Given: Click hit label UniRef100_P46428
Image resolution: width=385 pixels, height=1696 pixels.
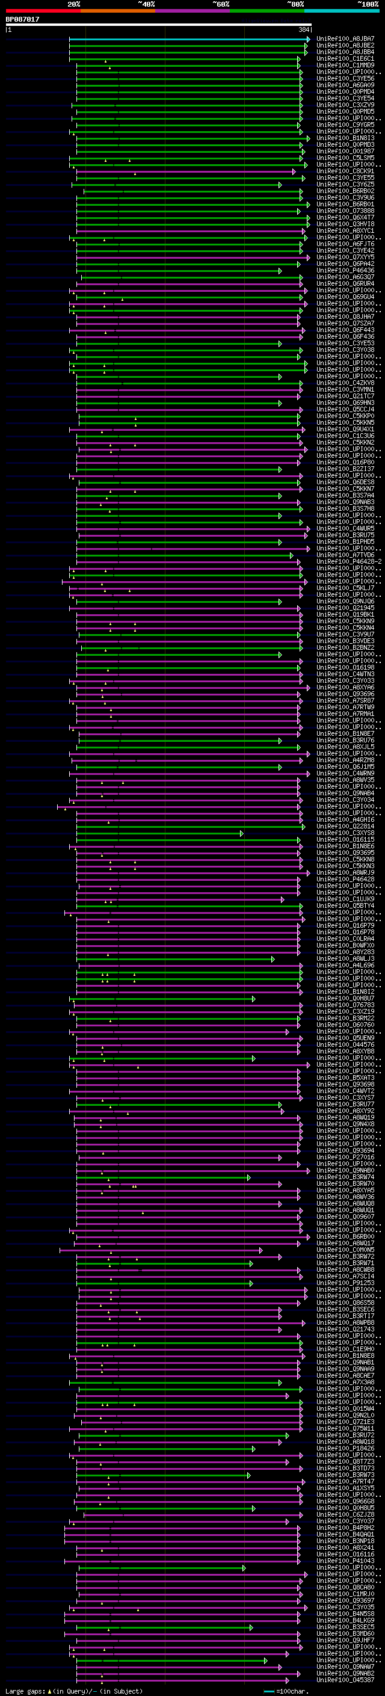Looking at the screenshot, I should (345, 879).
